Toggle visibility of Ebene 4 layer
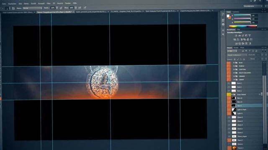The height and width of the screenshot is (150, 268). [x=229, y=125]
